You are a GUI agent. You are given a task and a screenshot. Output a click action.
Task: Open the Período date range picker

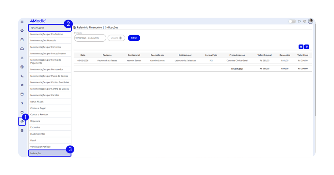(x=90, y=38)
